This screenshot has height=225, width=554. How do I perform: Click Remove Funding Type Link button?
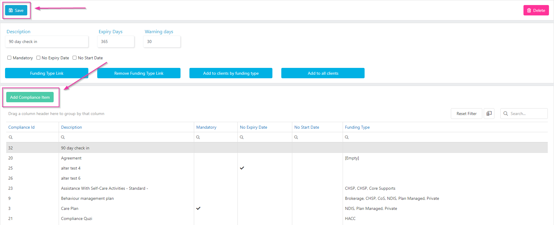point(139,73)
